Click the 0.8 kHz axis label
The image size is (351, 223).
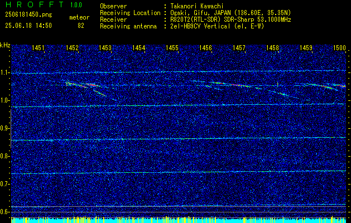[x=4, y=156]
